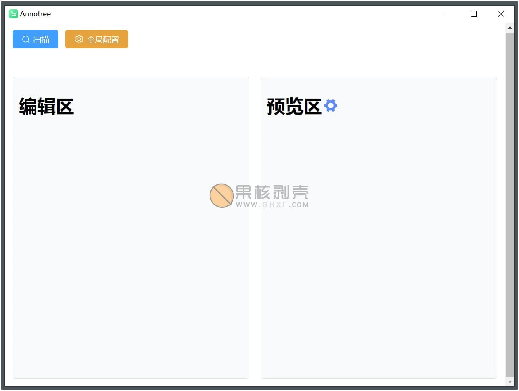Viewport: 519px width, 391px height.
Task: Start a scan using the 扫描 label
Action: coord(41,39)
